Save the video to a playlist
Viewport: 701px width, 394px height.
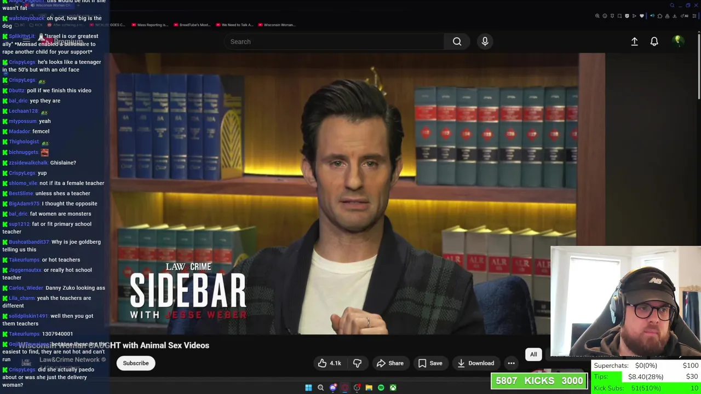coord(430,363)
